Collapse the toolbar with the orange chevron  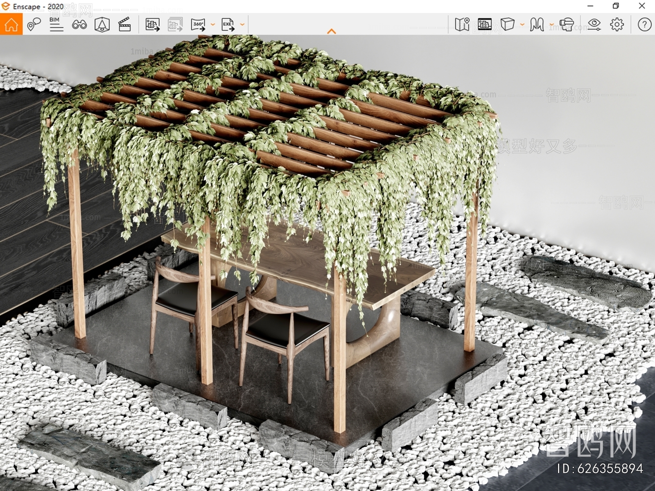point(332,31)
